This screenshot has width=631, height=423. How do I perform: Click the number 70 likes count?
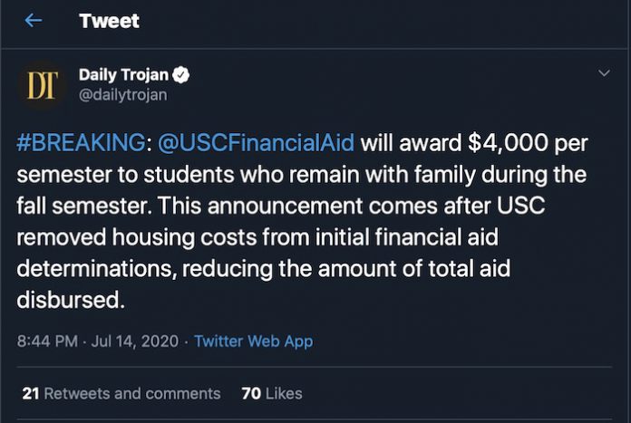point(251,394)
